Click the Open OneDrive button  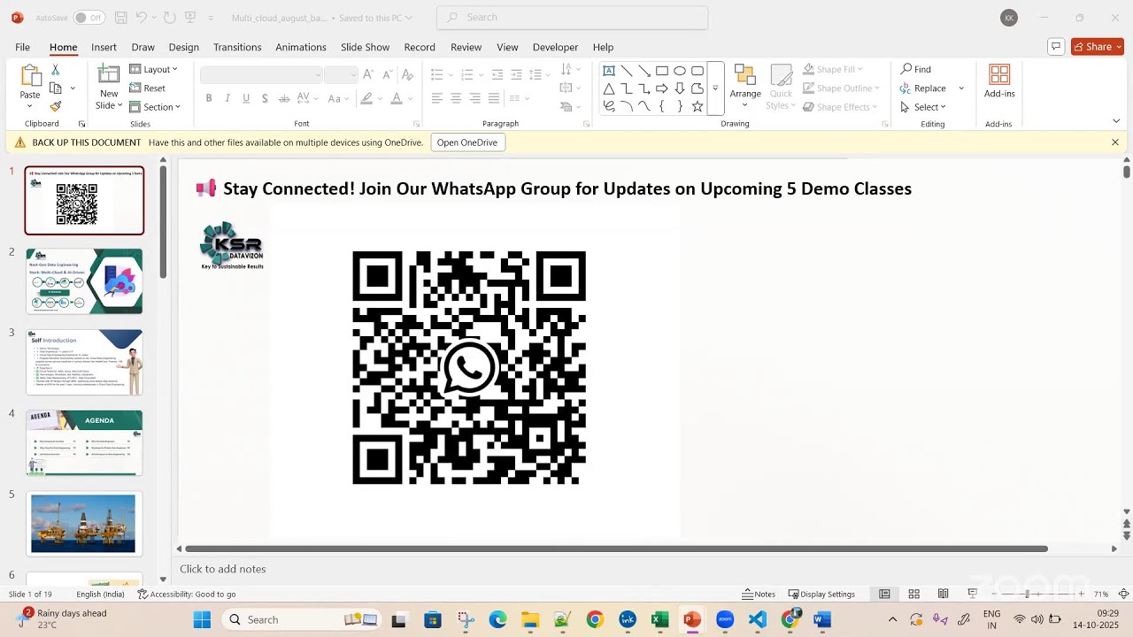[x=467, y=142]
